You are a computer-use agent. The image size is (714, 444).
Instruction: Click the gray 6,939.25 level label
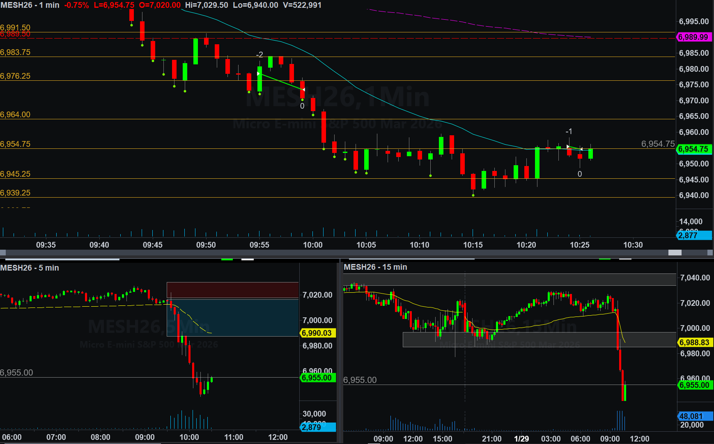click(x=15, y=193)
